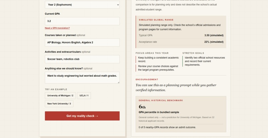Select the Acceptance rate label
The width and height of the screenshot is (268, 138).
pyautogui.click(x=148, y=42)
